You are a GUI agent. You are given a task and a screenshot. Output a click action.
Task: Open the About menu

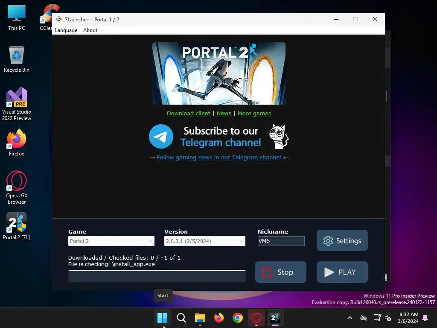90,30
